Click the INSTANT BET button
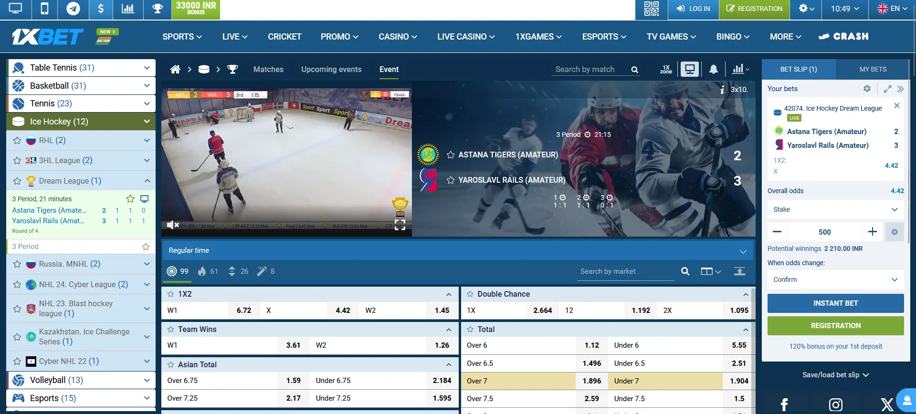This screenshot has width=916, height=414. coord(835,303)
